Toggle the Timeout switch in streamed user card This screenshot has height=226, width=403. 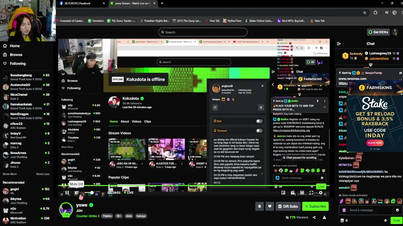click(259, 131)
